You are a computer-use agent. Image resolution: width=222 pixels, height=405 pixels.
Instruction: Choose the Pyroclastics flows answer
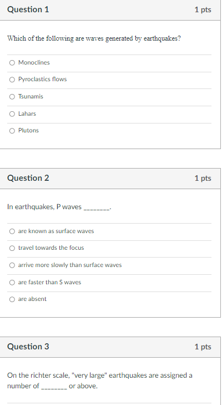coord(12,80)
